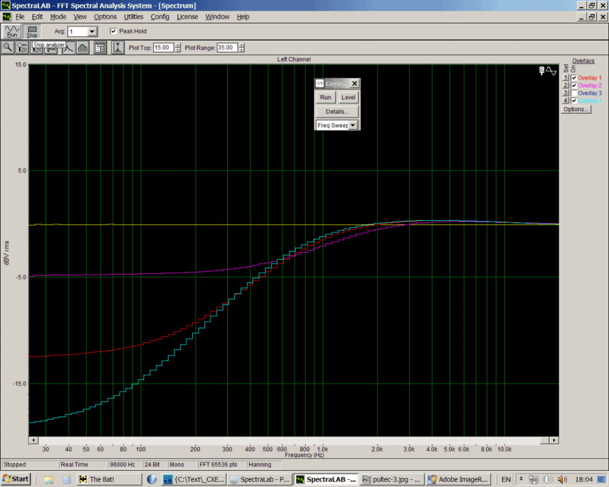Viewport: 609px width, 487px height.
Task: Click the vertical autoscale icon
Action: (x=118, y=47)
